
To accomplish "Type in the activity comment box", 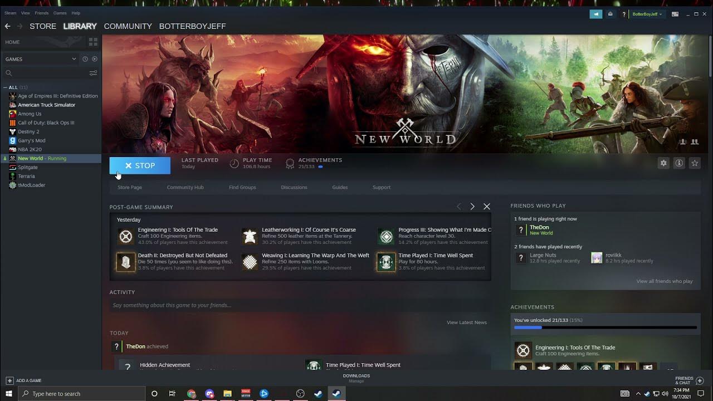I will [300, 305].
